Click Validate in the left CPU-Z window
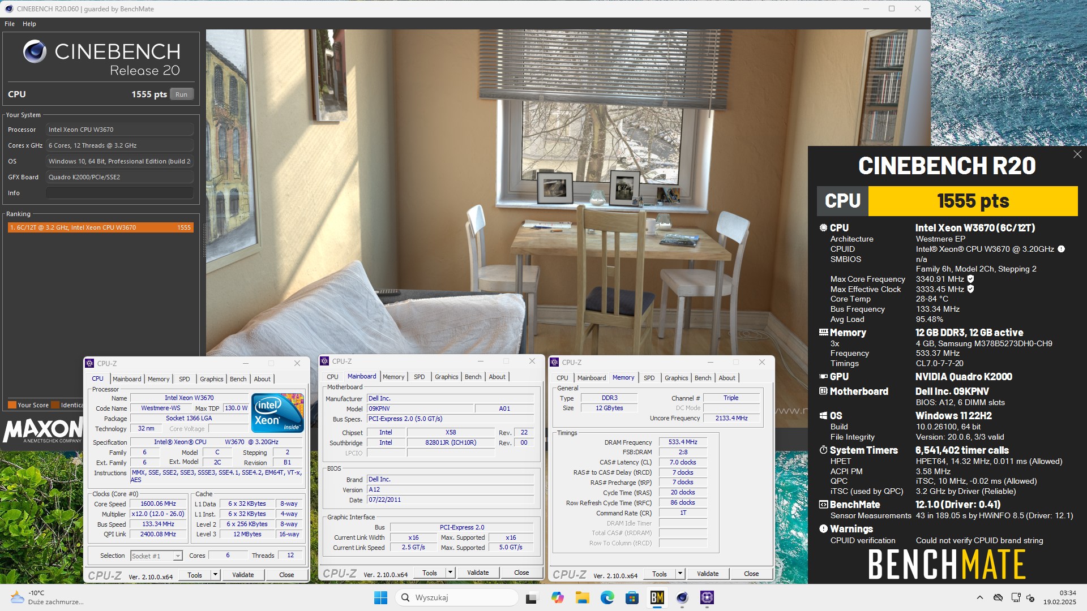 (x=243, y=575)
